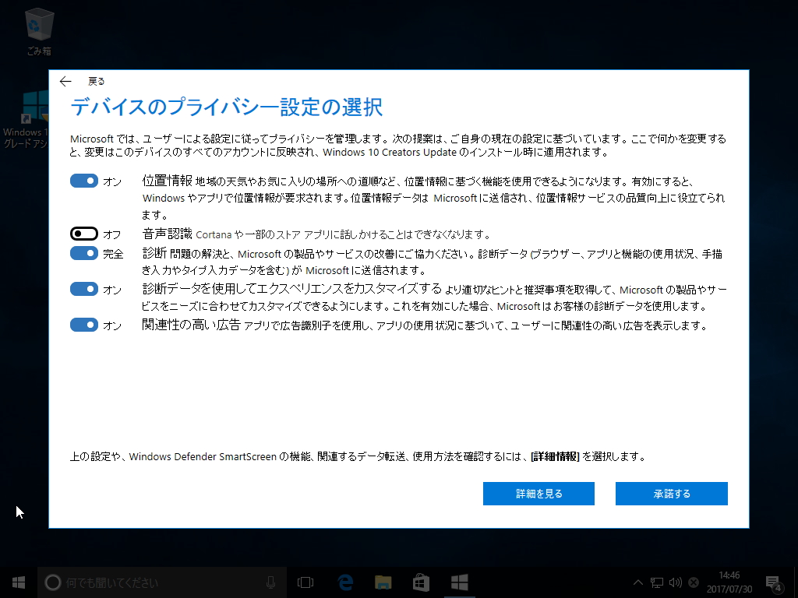
Task: Click the Cortana search input field
Action: [x=156, y=582]
